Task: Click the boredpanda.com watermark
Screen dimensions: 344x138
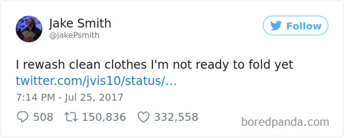Action: (x=285, y=122)
